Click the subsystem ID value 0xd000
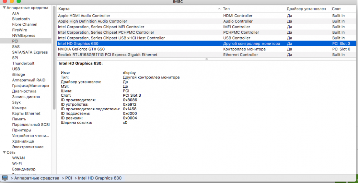Image resolution: width=358 pixels, height=183 pixels. click(130, 114)
